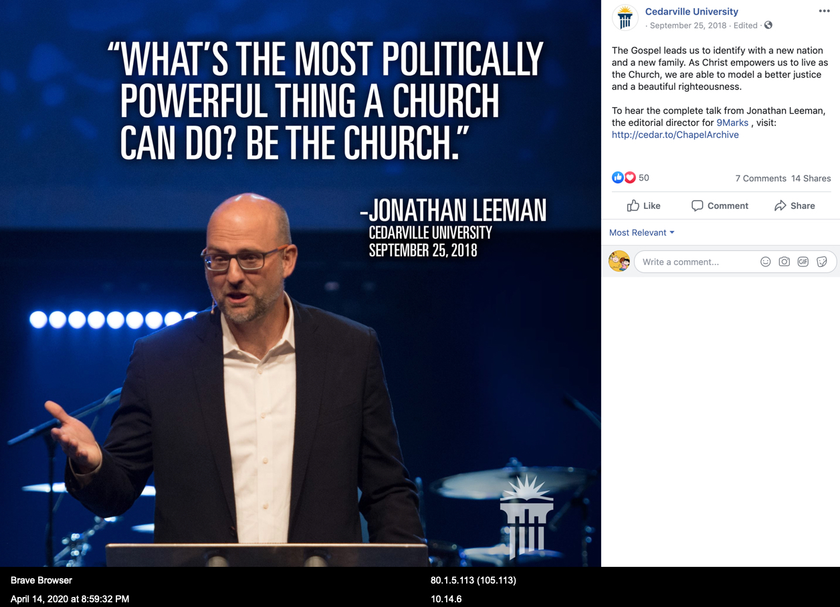Viewport: 840px width, 607px height.
Task: Add a GIF to the comment
Action: [803, 262]
